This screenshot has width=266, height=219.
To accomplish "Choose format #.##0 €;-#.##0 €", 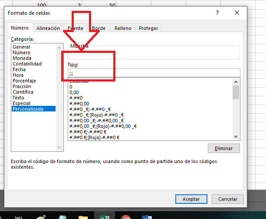I will [150, 132].
